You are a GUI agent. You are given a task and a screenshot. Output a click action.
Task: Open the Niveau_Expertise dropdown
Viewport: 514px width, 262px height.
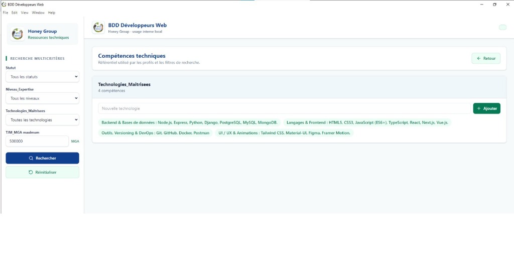[42, 98]
